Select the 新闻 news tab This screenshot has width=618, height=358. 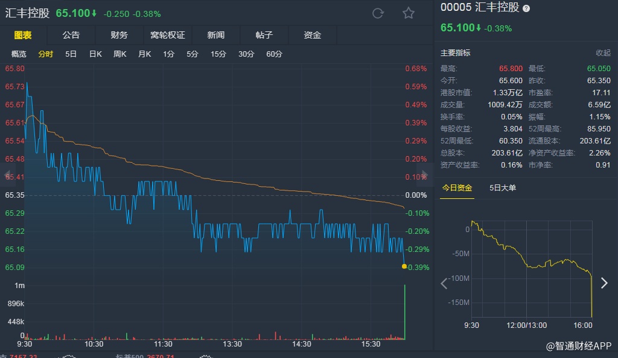(216, 35)
